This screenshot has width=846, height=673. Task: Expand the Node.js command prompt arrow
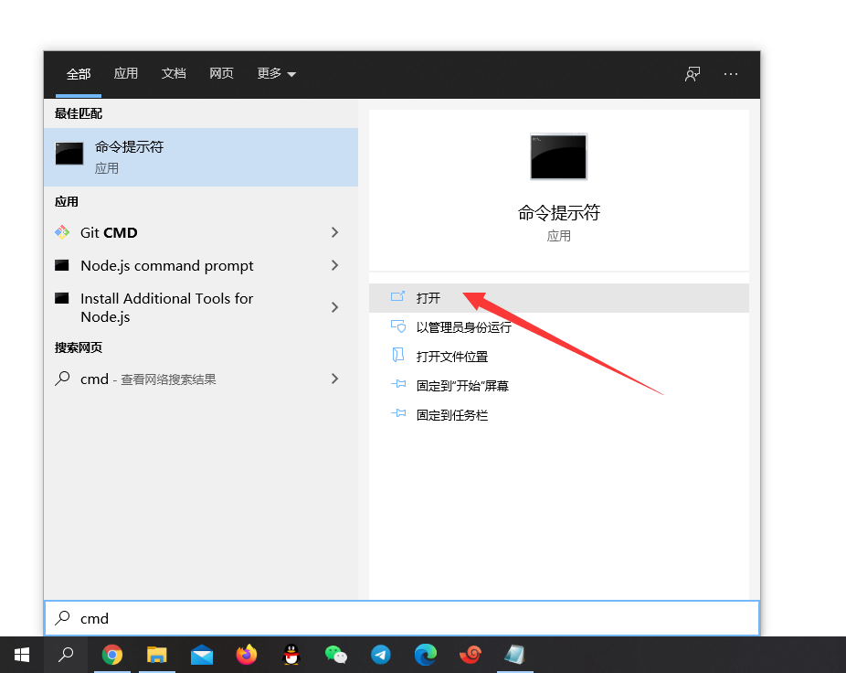pyautogui.click(x=334, y=265)
